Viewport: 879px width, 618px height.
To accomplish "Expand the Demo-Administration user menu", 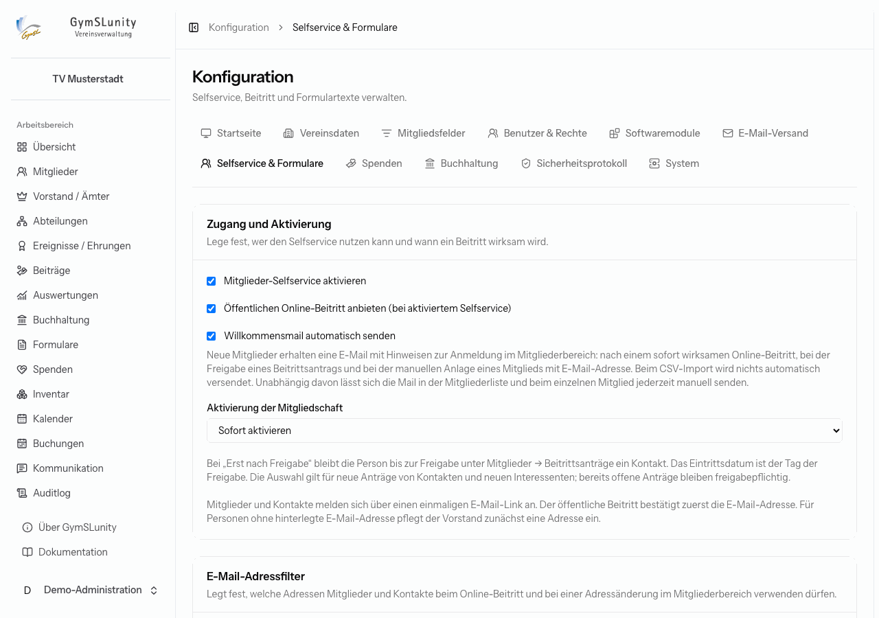I will tap(91, 590).
